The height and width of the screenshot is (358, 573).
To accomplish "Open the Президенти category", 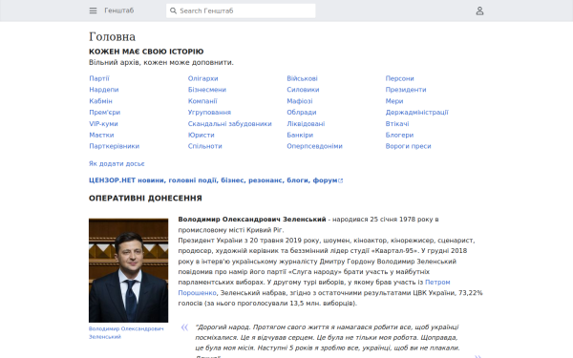I will 406,90.
